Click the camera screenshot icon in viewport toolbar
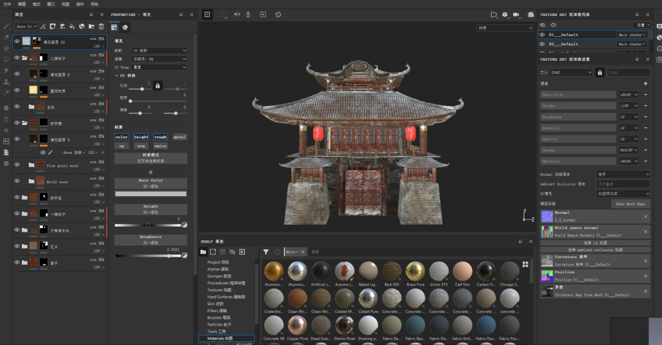 (531, 14)
